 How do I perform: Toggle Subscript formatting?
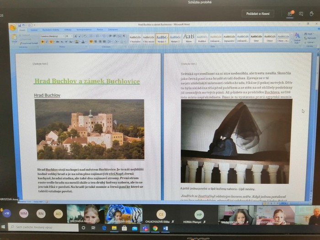(62, 42)
